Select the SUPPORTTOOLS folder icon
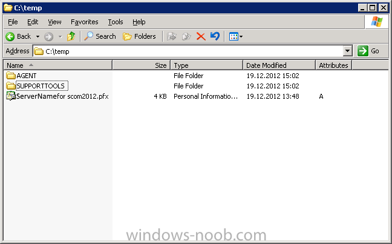Image resolution: width=392 pixels, height=244 pixels. coord(11,86)
